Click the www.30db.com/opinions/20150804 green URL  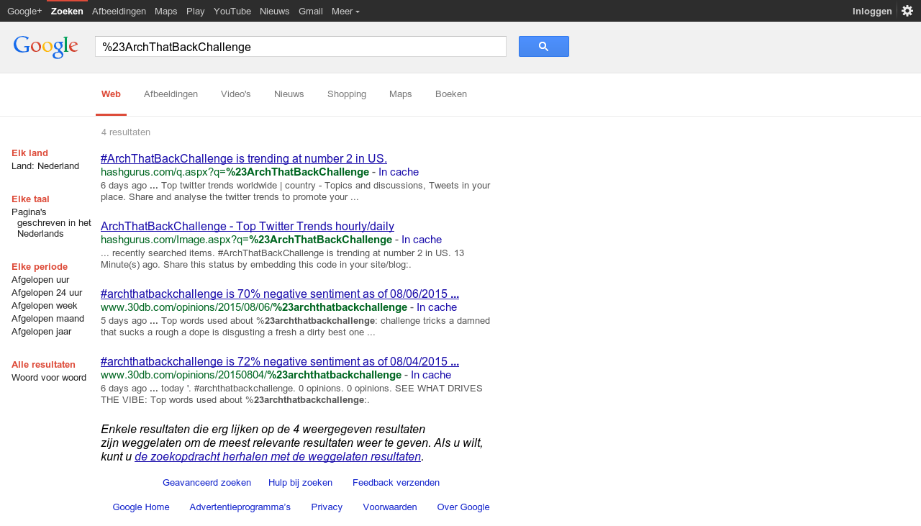click(x=251, y=375)
